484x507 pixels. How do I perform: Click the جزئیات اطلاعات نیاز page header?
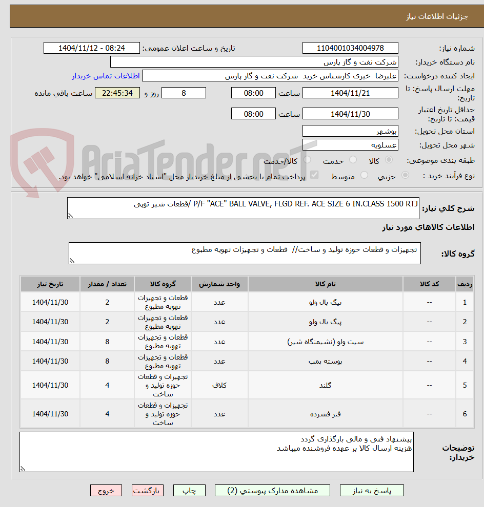(x=437, y=16)
